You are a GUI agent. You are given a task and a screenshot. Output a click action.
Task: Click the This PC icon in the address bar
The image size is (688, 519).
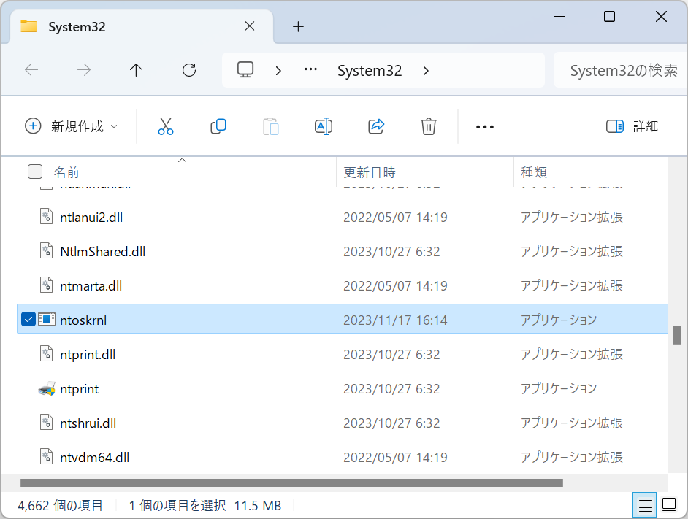tap(245, 70)
